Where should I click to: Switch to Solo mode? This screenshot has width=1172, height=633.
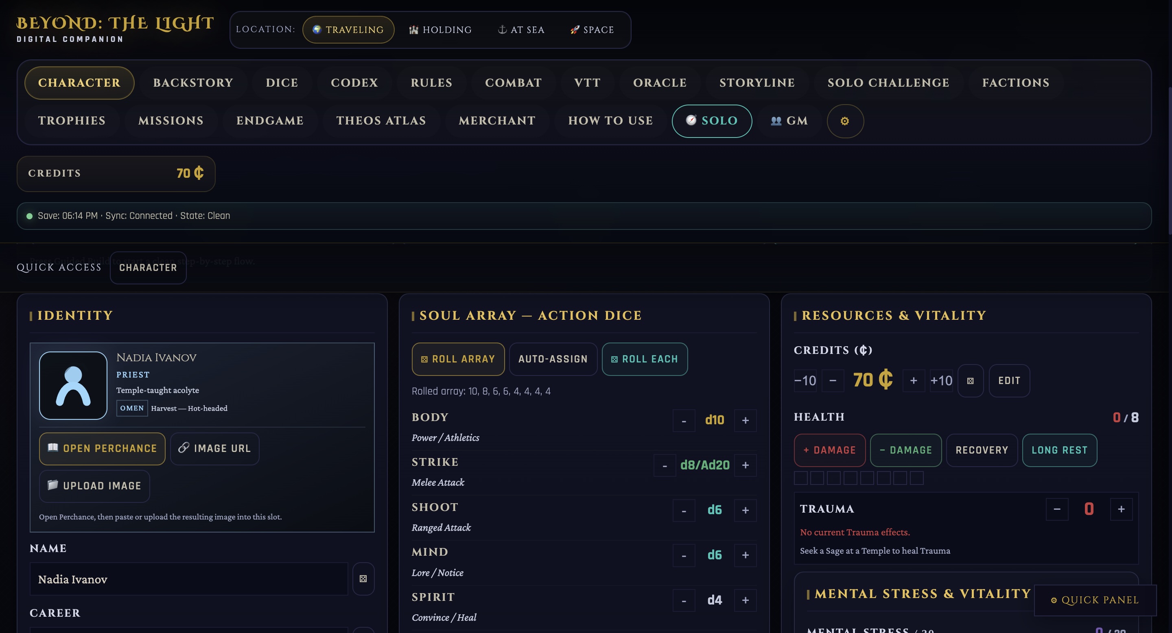point(712,121)
